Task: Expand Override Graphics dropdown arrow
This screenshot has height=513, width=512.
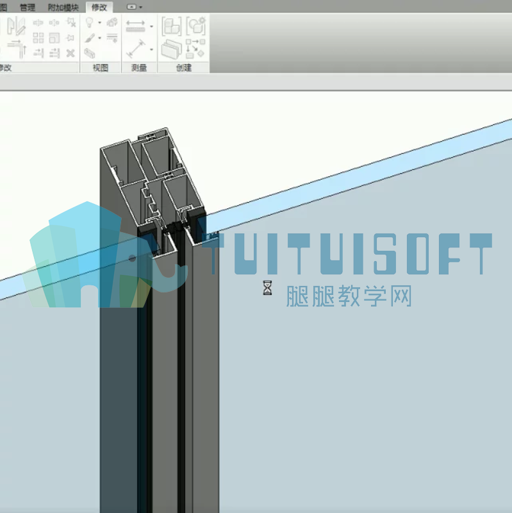Action: click(100, 38)
